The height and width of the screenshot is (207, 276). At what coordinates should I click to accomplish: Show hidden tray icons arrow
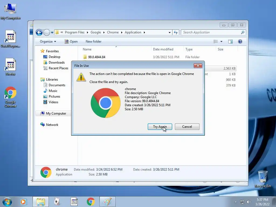236,202
